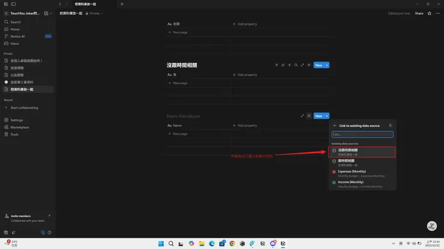The height and width of the screenshot is (249, 444).
Task: Click New database title placeholder
Action: coord(183,116)
